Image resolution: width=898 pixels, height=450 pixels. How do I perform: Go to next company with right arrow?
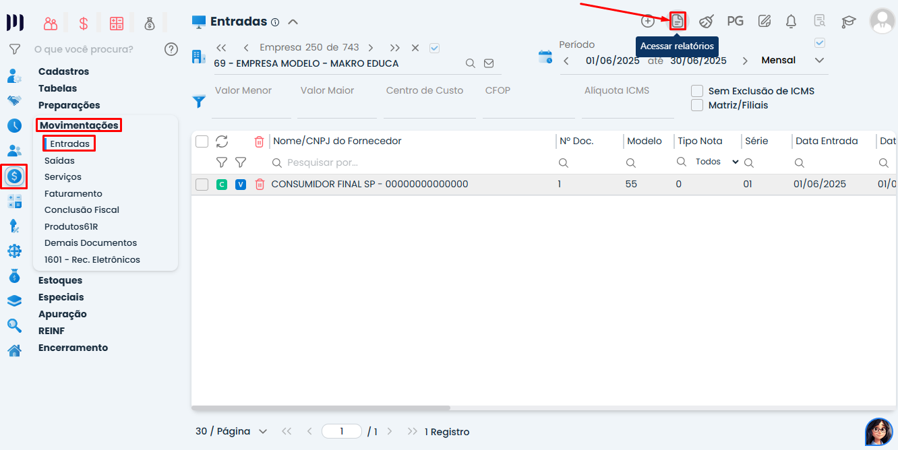click(371, 48)
